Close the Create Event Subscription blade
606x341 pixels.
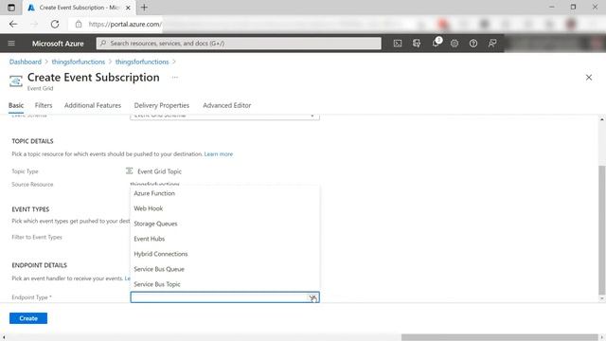[x=589, y=78]
